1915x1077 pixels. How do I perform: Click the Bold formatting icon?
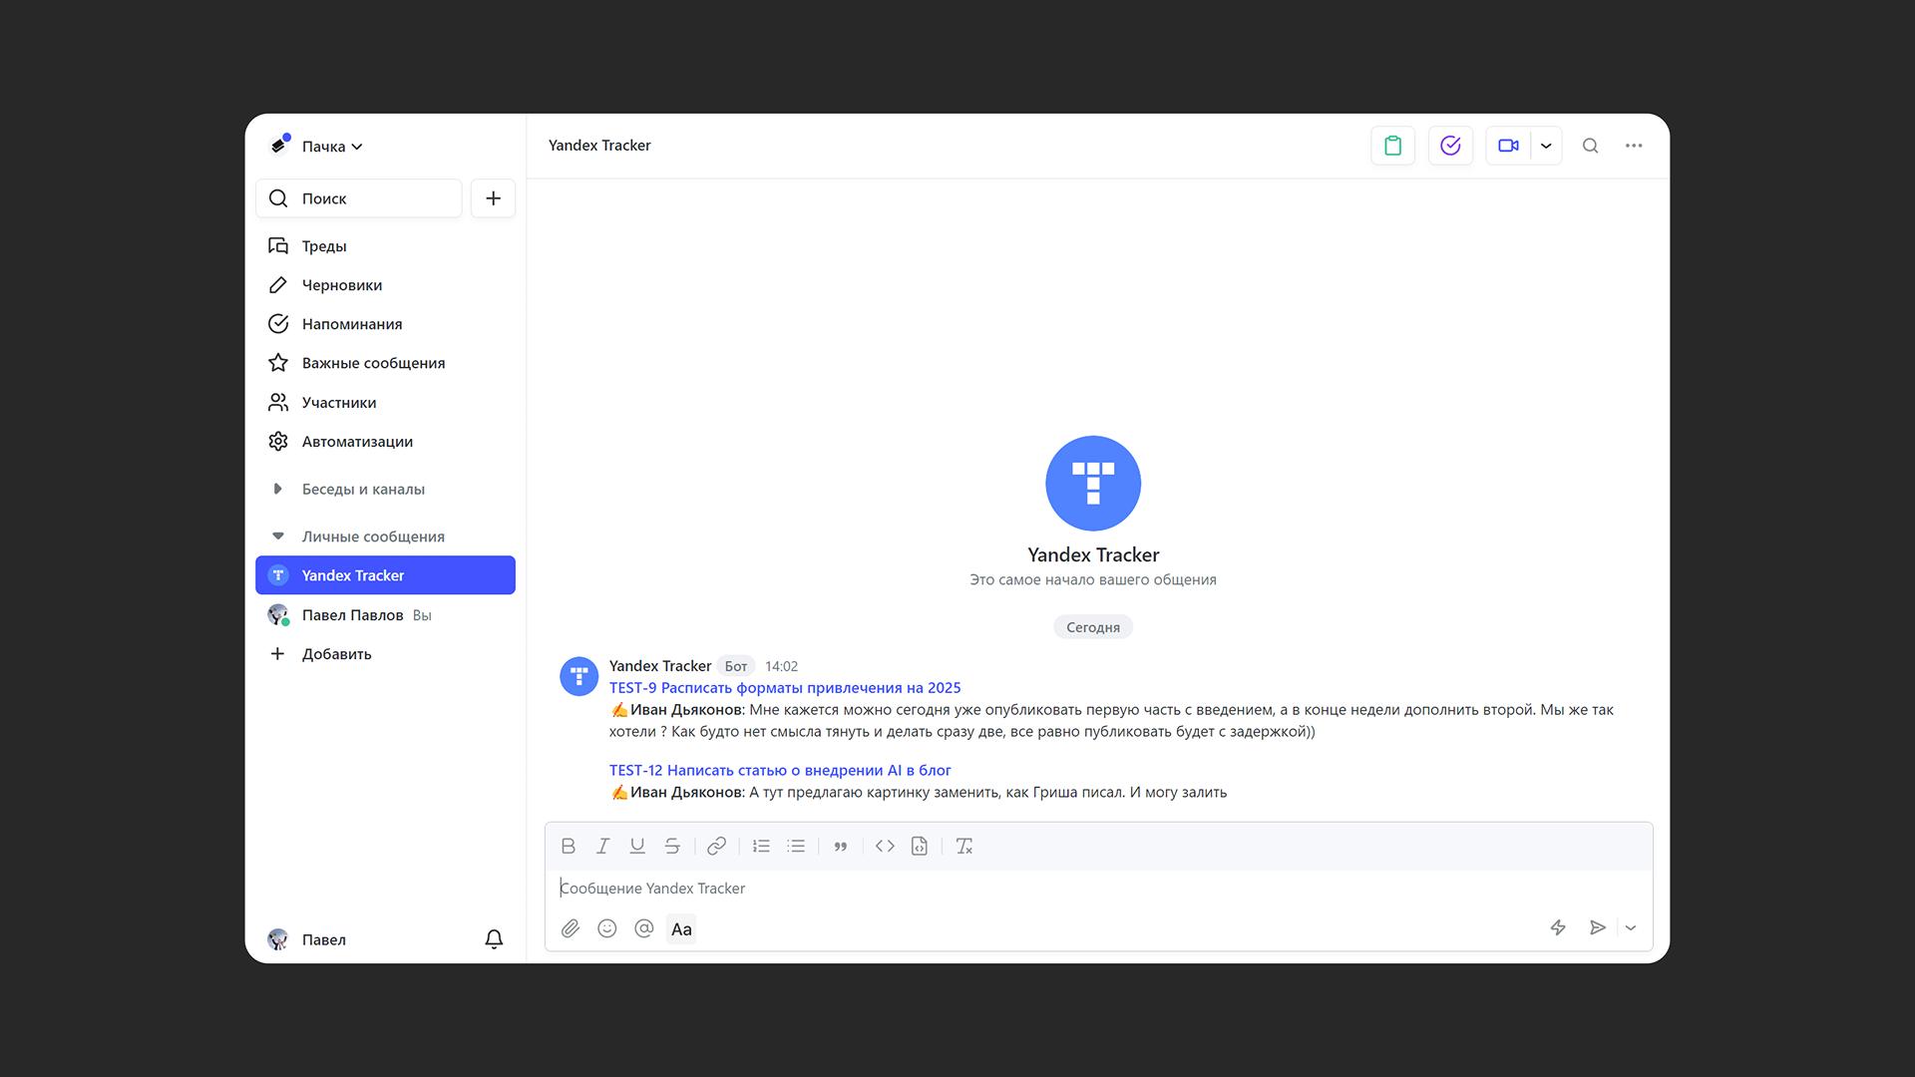[569, 846]
